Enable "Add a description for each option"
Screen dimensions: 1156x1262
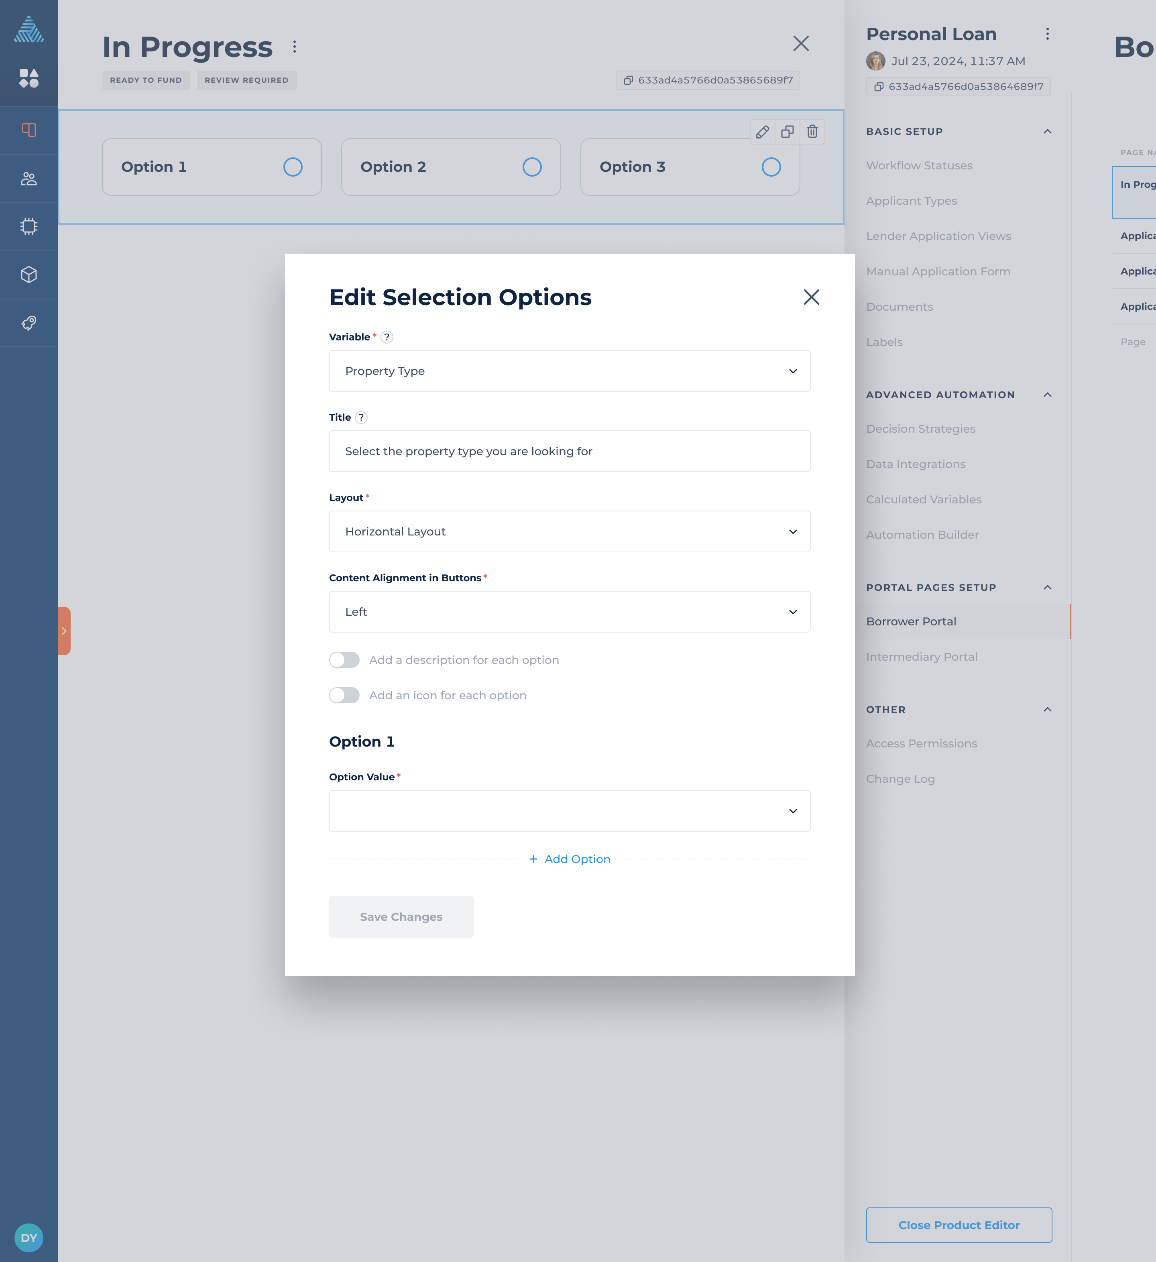tap(344, 660)
